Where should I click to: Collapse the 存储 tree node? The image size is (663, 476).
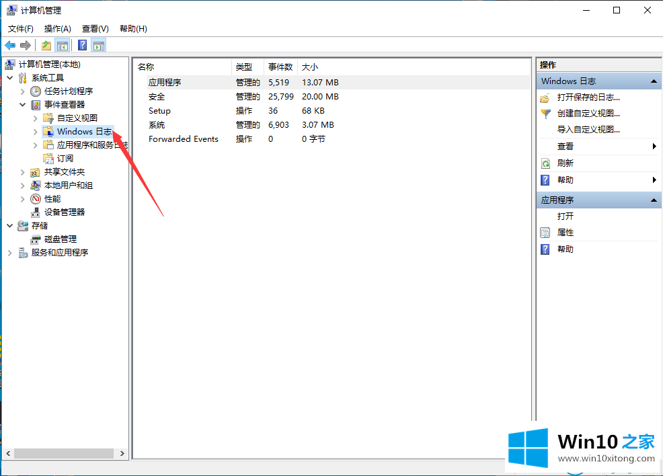point(9,226)
